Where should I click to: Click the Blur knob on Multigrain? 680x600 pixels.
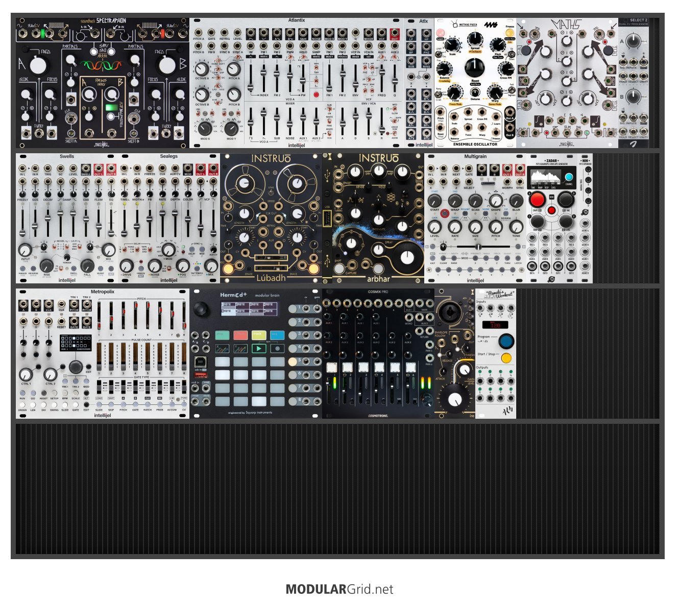tap(516, 201)
